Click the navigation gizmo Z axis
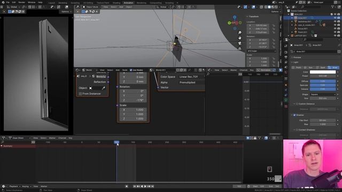The height and width of the screenshot is (192, 342). [235, 17]
